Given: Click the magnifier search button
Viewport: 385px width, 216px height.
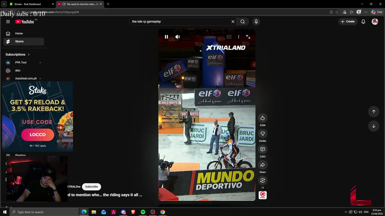Looking at the screenshot, I should 242,22.
